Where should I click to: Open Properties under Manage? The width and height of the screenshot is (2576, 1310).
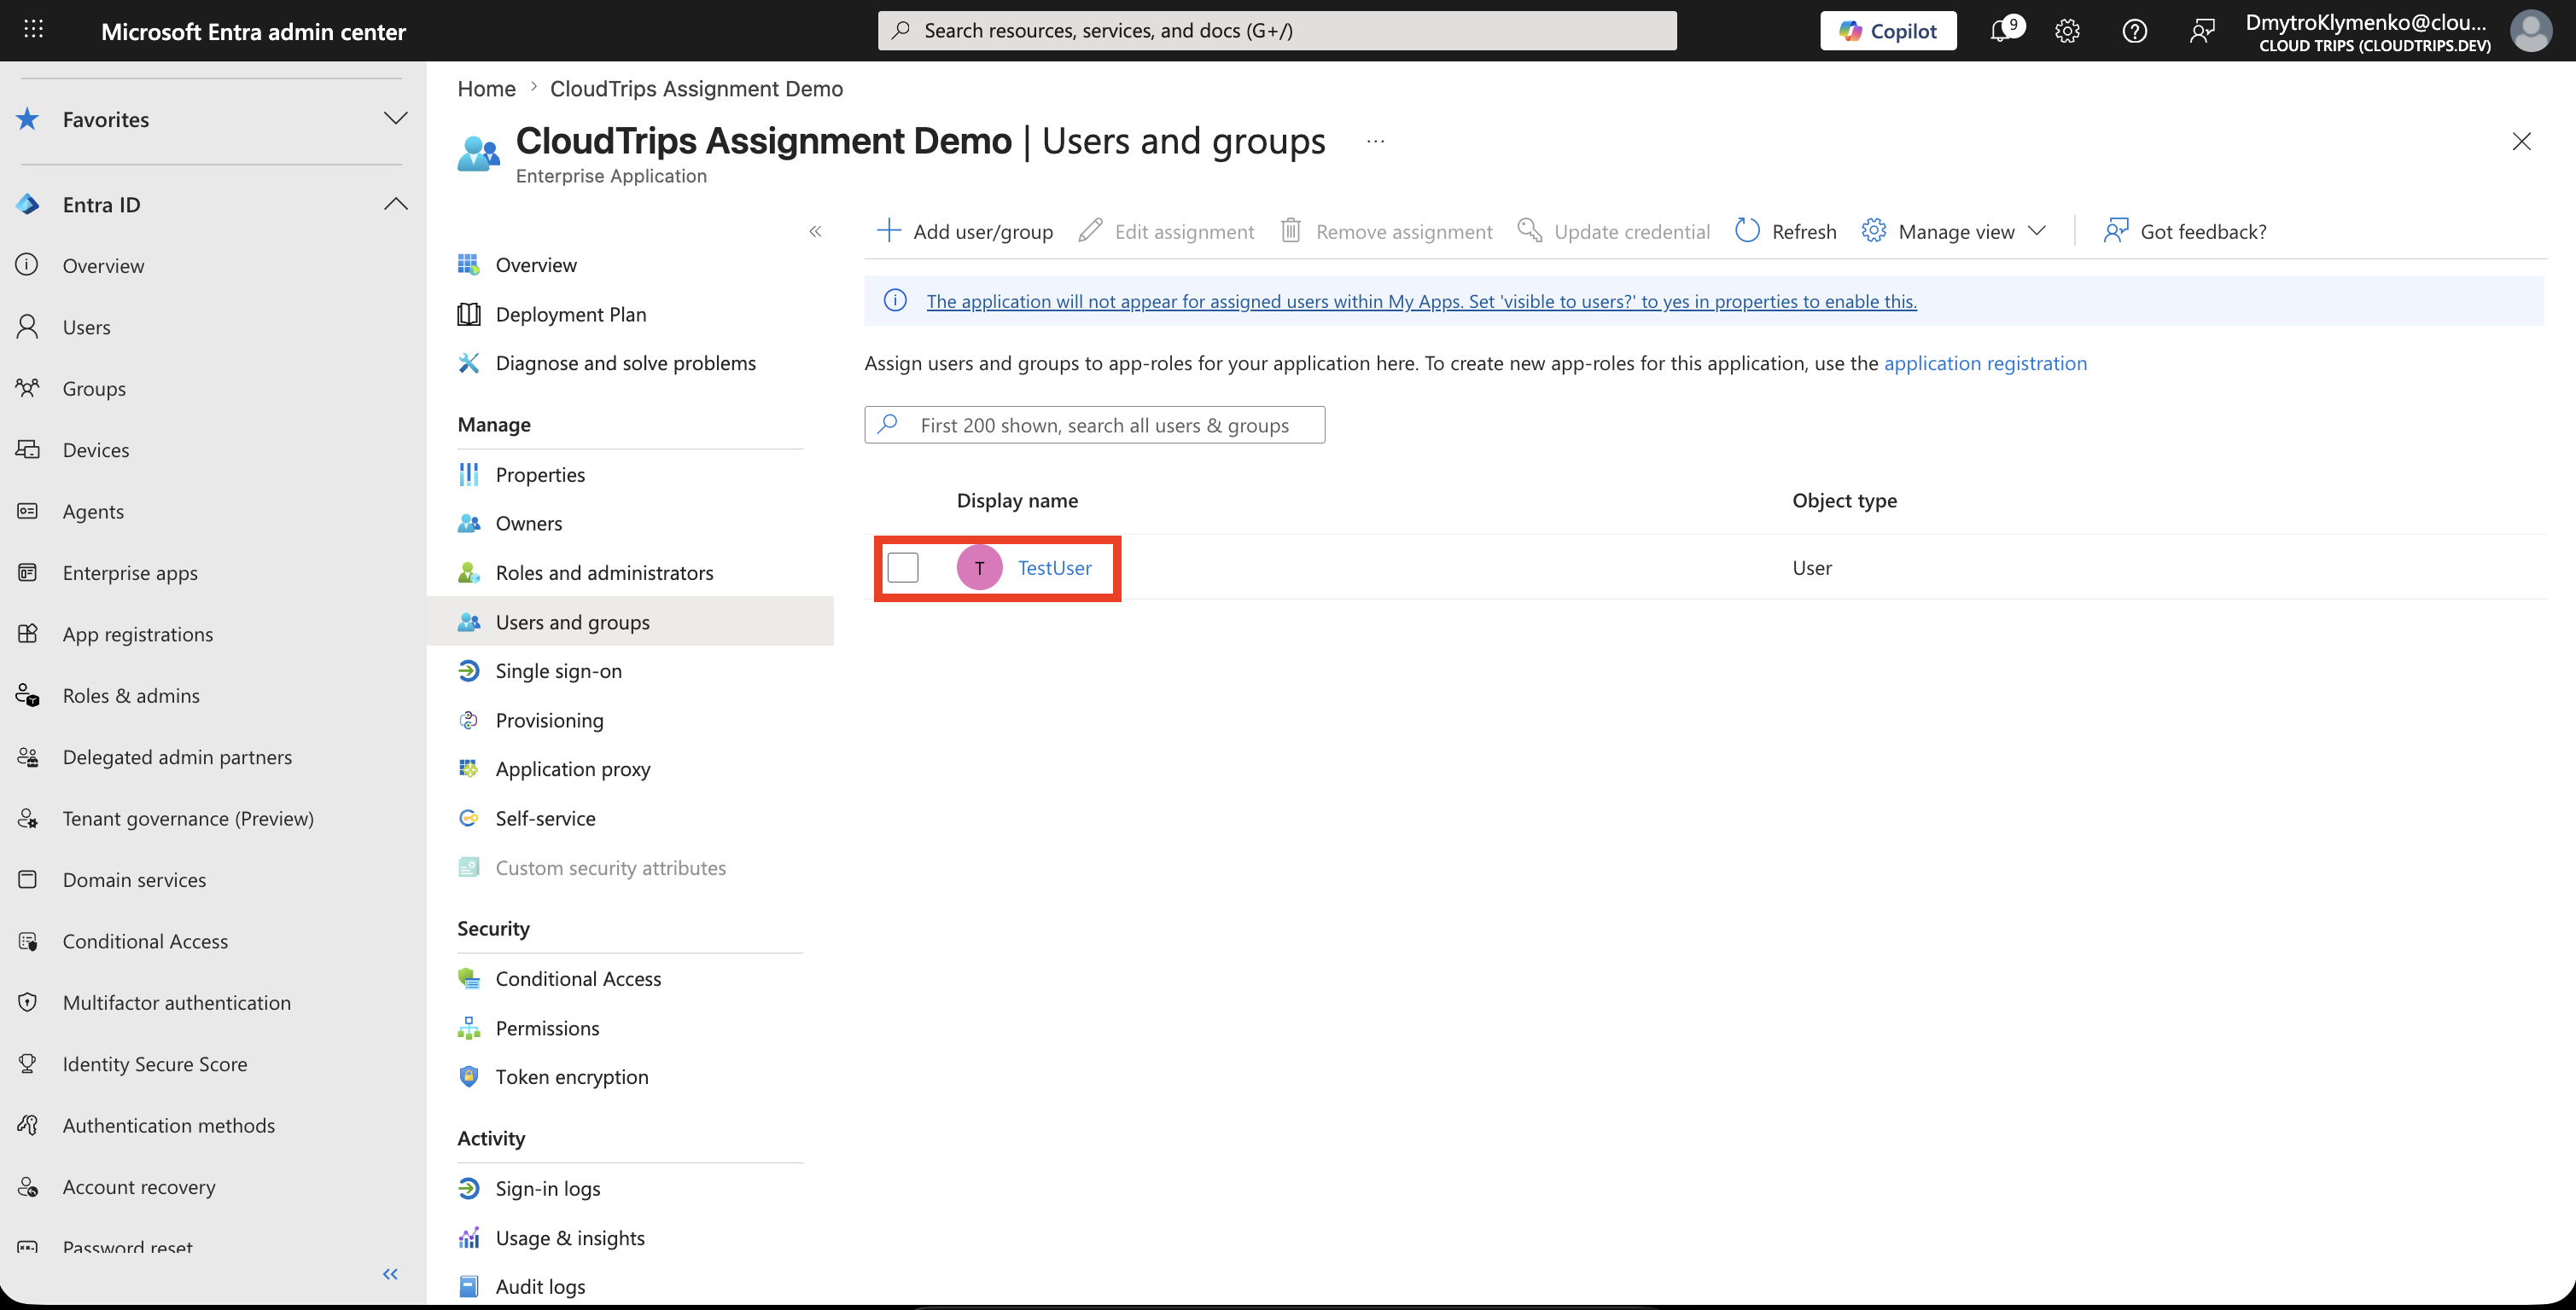point(540,475)
